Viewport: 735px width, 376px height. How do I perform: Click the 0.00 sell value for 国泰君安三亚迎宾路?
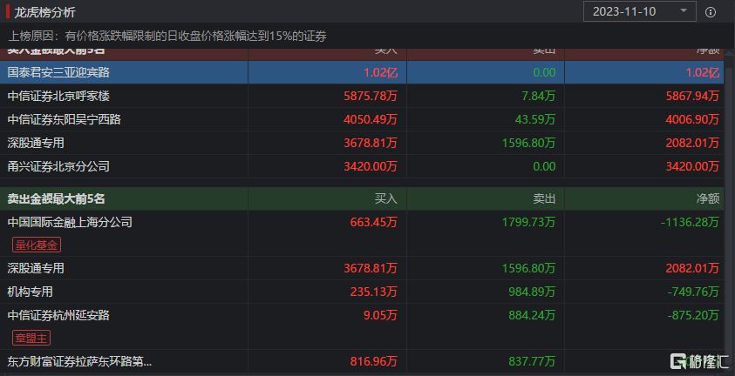pyautogui.click(x=544, y=72)
